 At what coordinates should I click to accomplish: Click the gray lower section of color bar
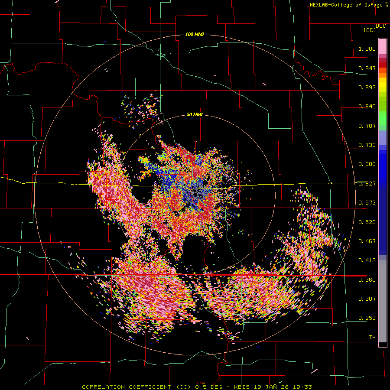[x=383, y=301]
